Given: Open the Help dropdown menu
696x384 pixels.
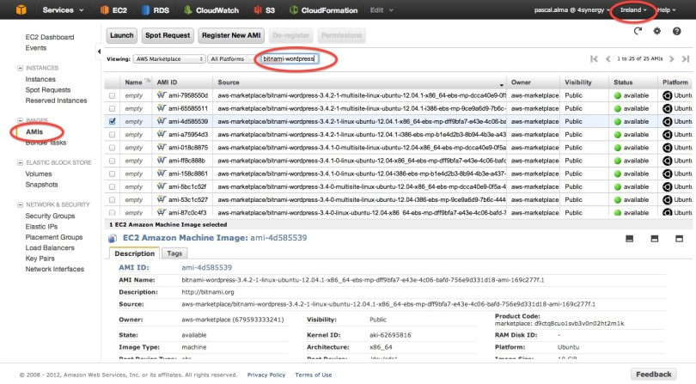Looking at the screenshot, I should point(666,9).
